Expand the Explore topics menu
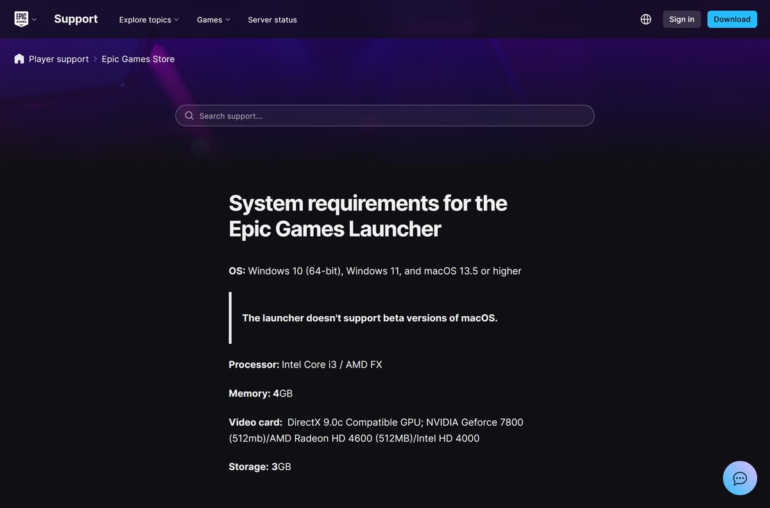This screenshot has width=770, height=508. click(x=149, y=20)
